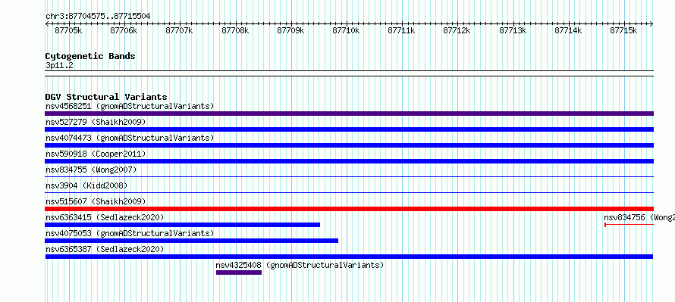The image size is (675, 302).
Task: Click the 87714k ruler tick label
Action: (568, 30)
